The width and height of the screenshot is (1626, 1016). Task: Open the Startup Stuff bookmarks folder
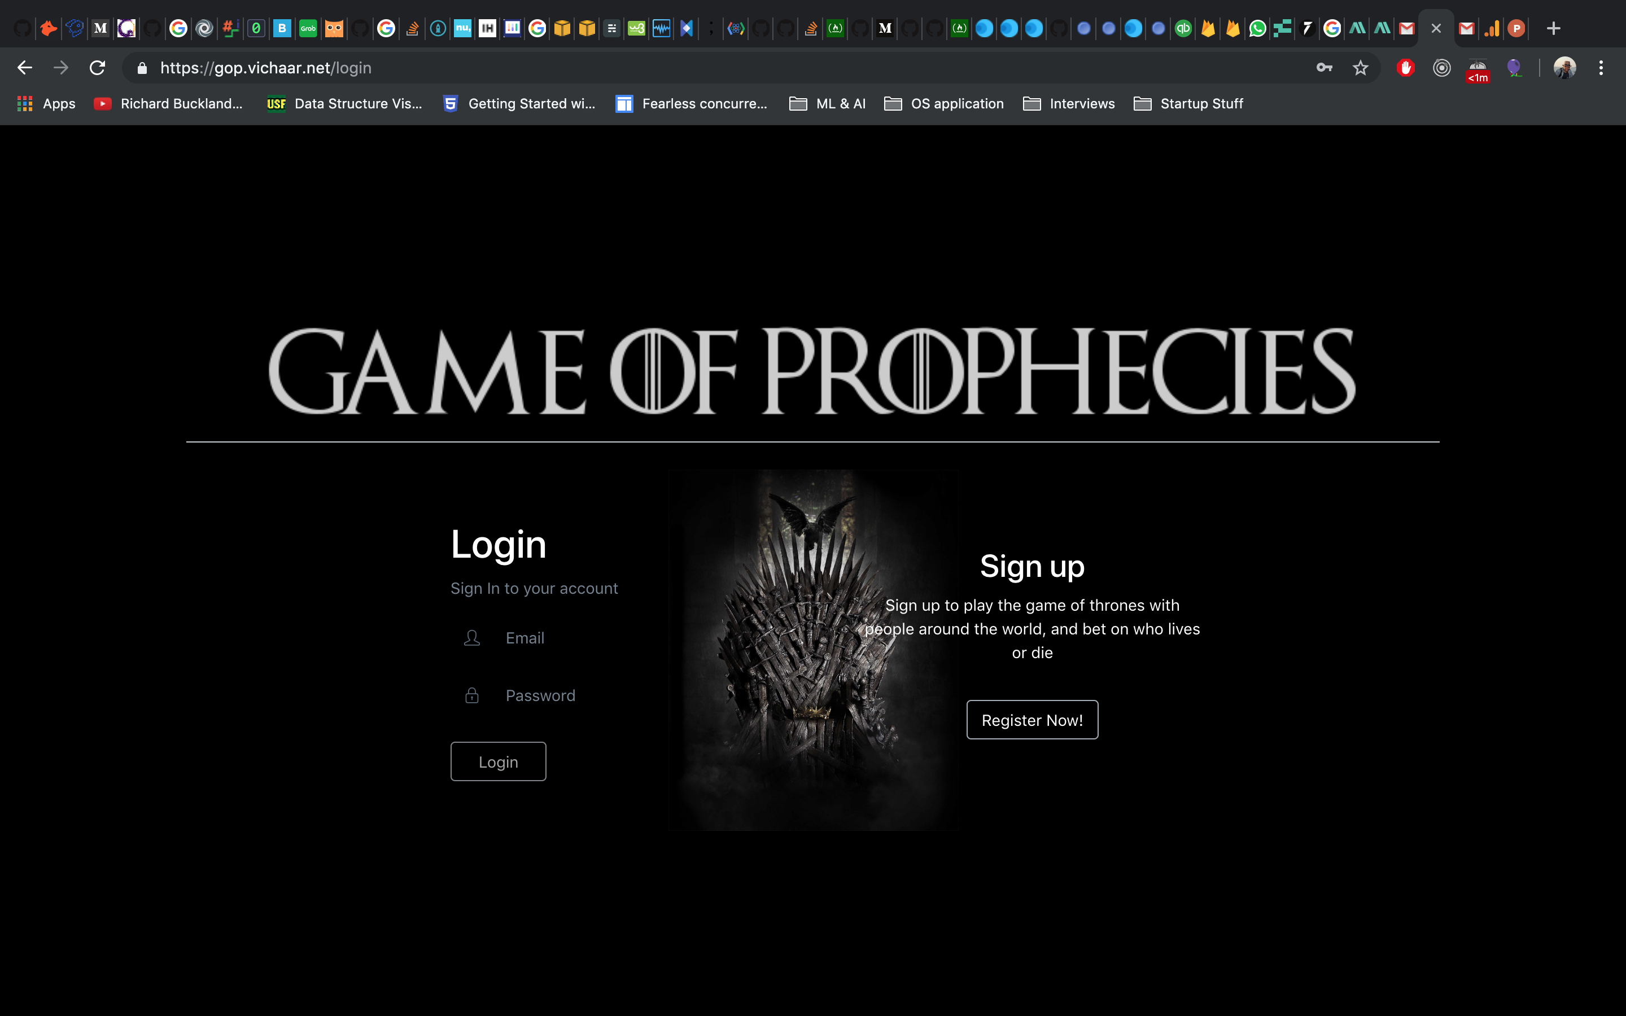point(1188,103)
